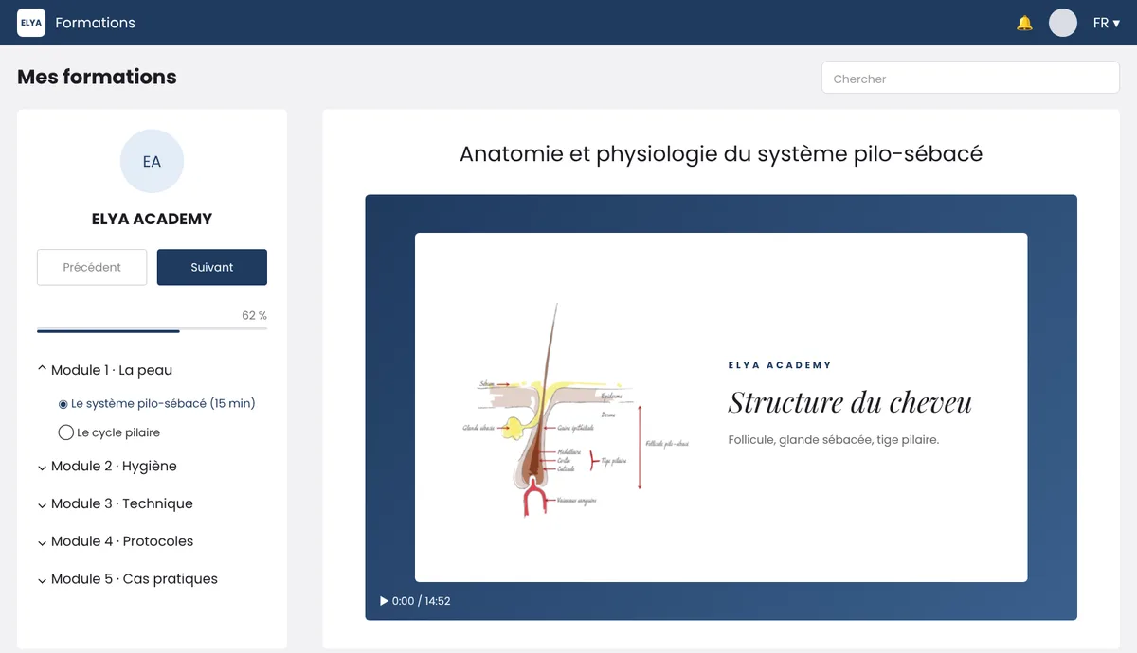
Task: Open Formations in the top bar
Action: (95, 23)
